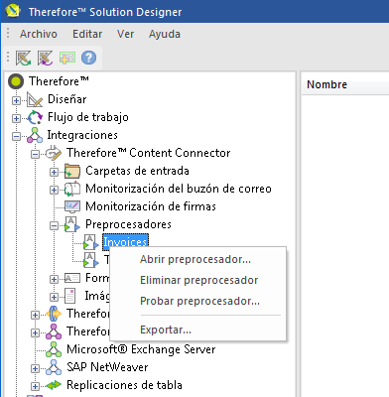This screenshot has height=397, width=389.
Task: Click the first toolbar icon with green arrow
Action: (x=23, y=58)
